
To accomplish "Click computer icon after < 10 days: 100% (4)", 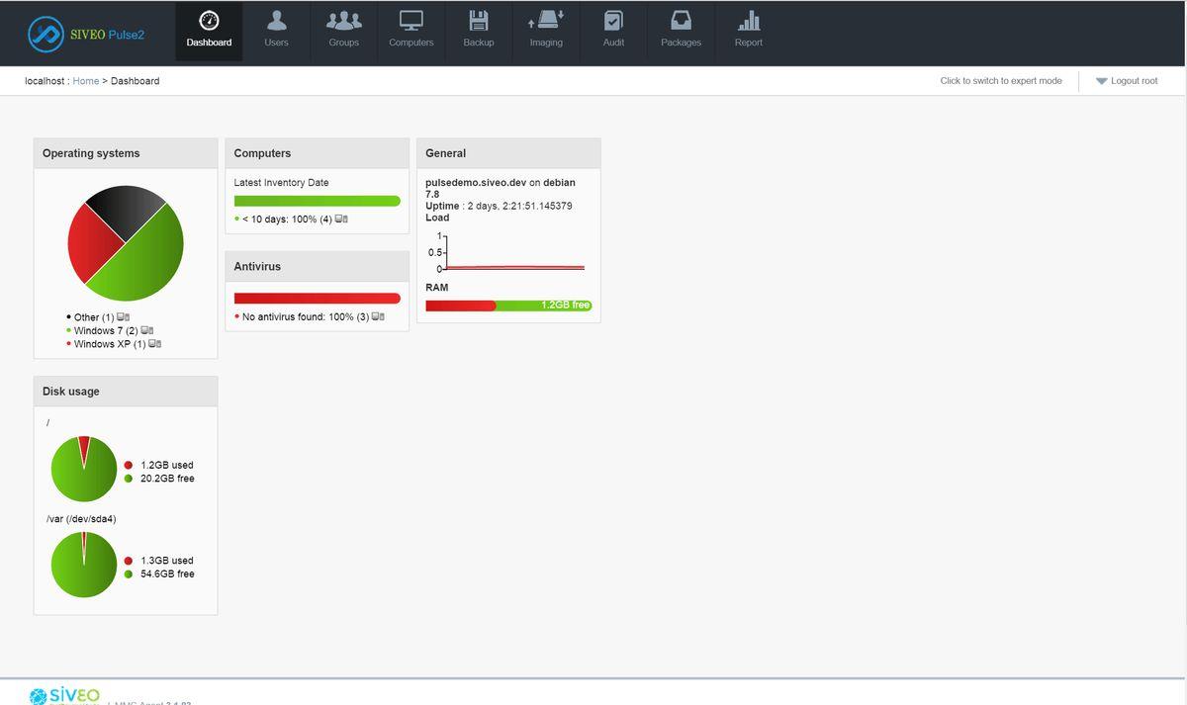I will (341, 219).
